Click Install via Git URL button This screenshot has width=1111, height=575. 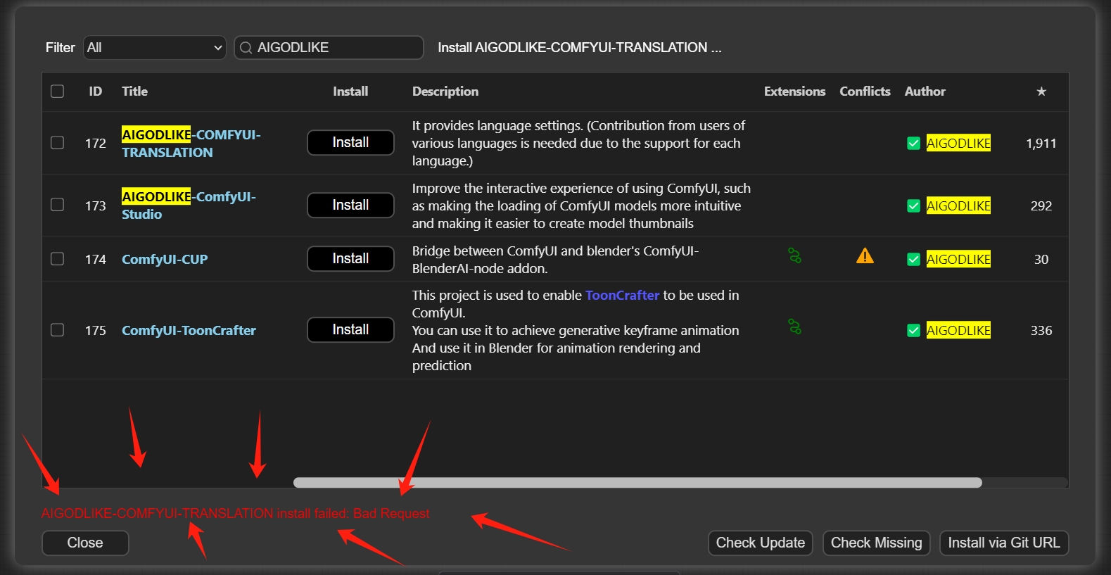(1004, 543)
